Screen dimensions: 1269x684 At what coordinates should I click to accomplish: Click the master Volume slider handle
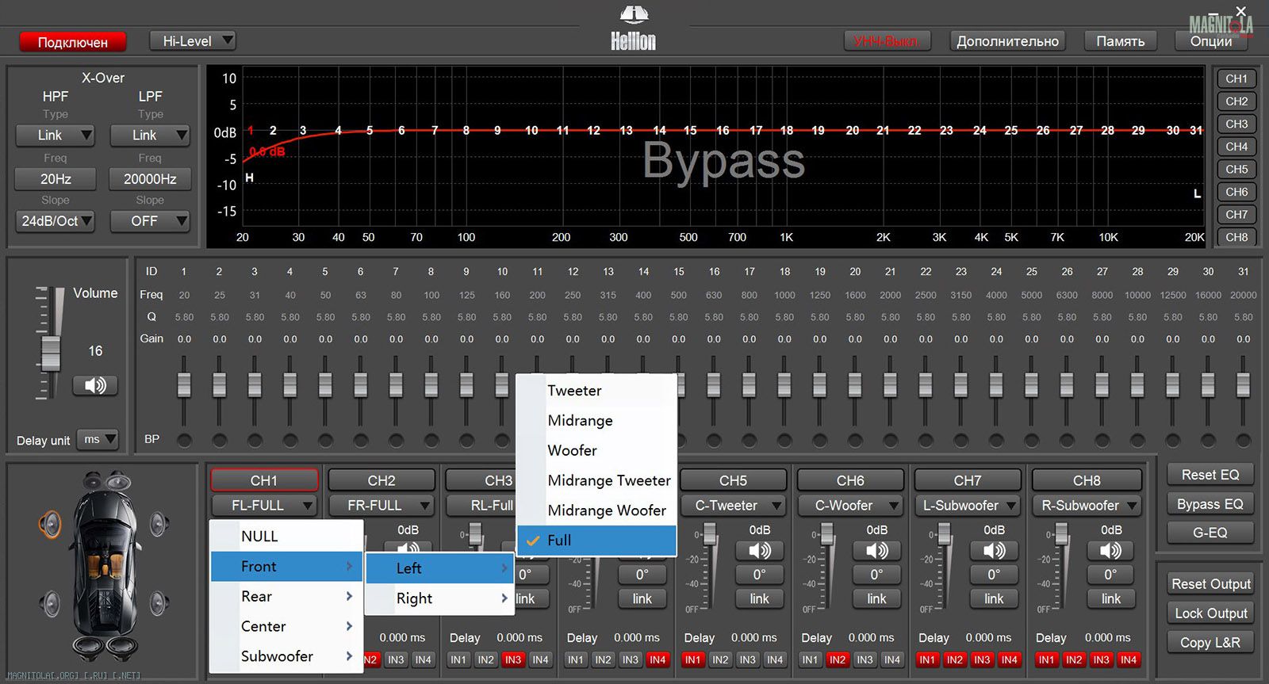click(50, 353)
